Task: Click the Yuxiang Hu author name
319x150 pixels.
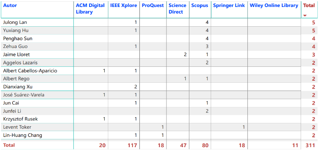Action: coord(16,30)
